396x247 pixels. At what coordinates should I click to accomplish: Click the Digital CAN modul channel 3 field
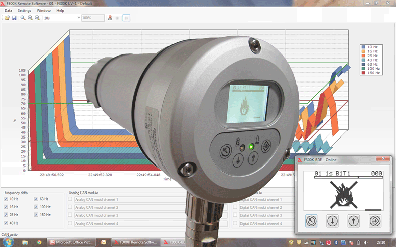(267, 215)
